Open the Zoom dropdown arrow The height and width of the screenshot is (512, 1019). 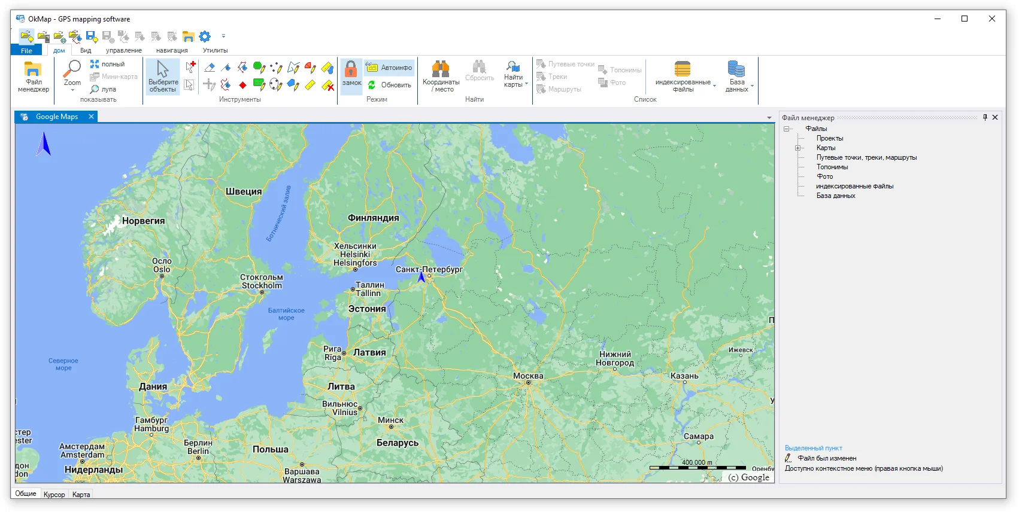coord(72,90)
